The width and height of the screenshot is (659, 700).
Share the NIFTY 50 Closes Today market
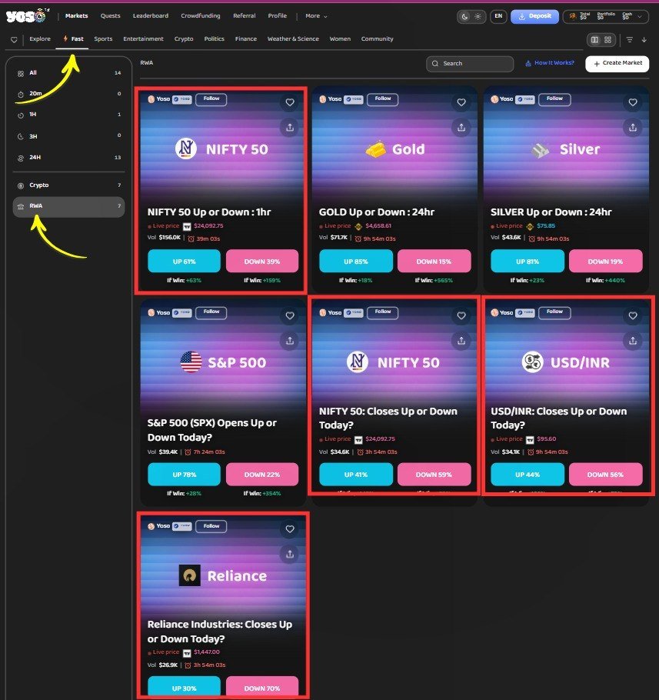[461, 341]
